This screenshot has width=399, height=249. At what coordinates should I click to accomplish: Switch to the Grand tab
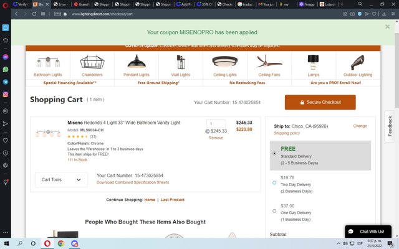coord(82,4)
